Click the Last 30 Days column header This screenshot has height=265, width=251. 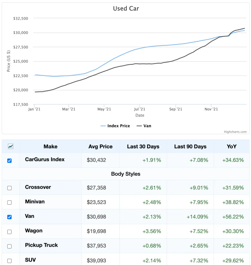[143, 146]
